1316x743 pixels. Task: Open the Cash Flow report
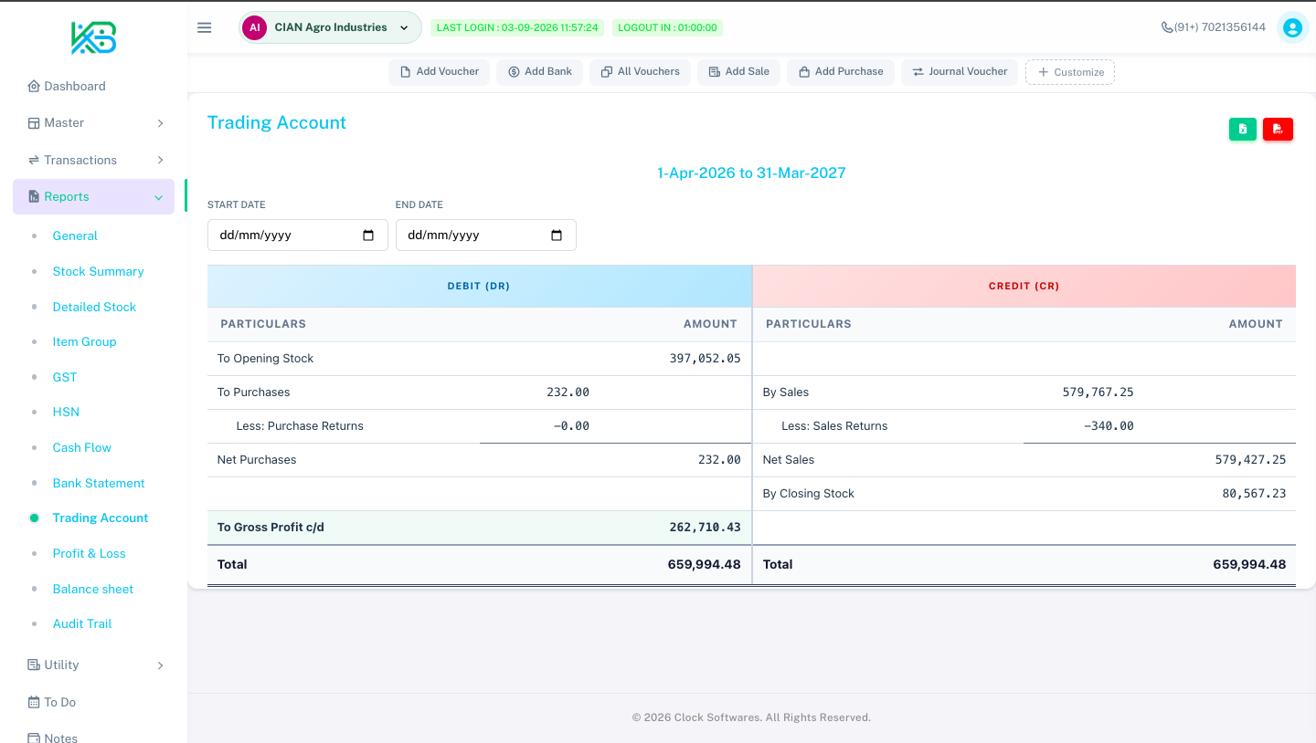coord(82,448)
